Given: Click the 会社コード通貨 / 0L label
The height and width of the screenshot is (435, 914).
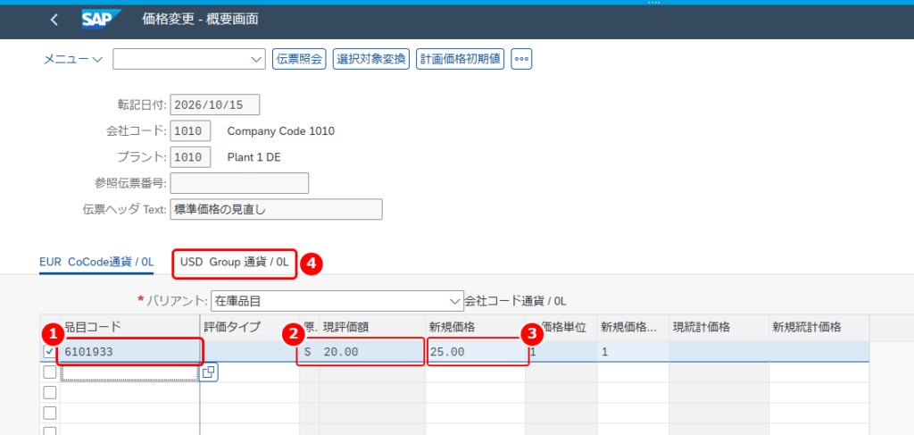Looking at the screenshot, I should tap(515, 302).
